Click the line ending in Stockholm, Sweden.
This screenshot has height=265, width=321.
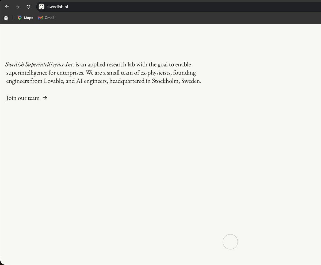coord(104,81)
